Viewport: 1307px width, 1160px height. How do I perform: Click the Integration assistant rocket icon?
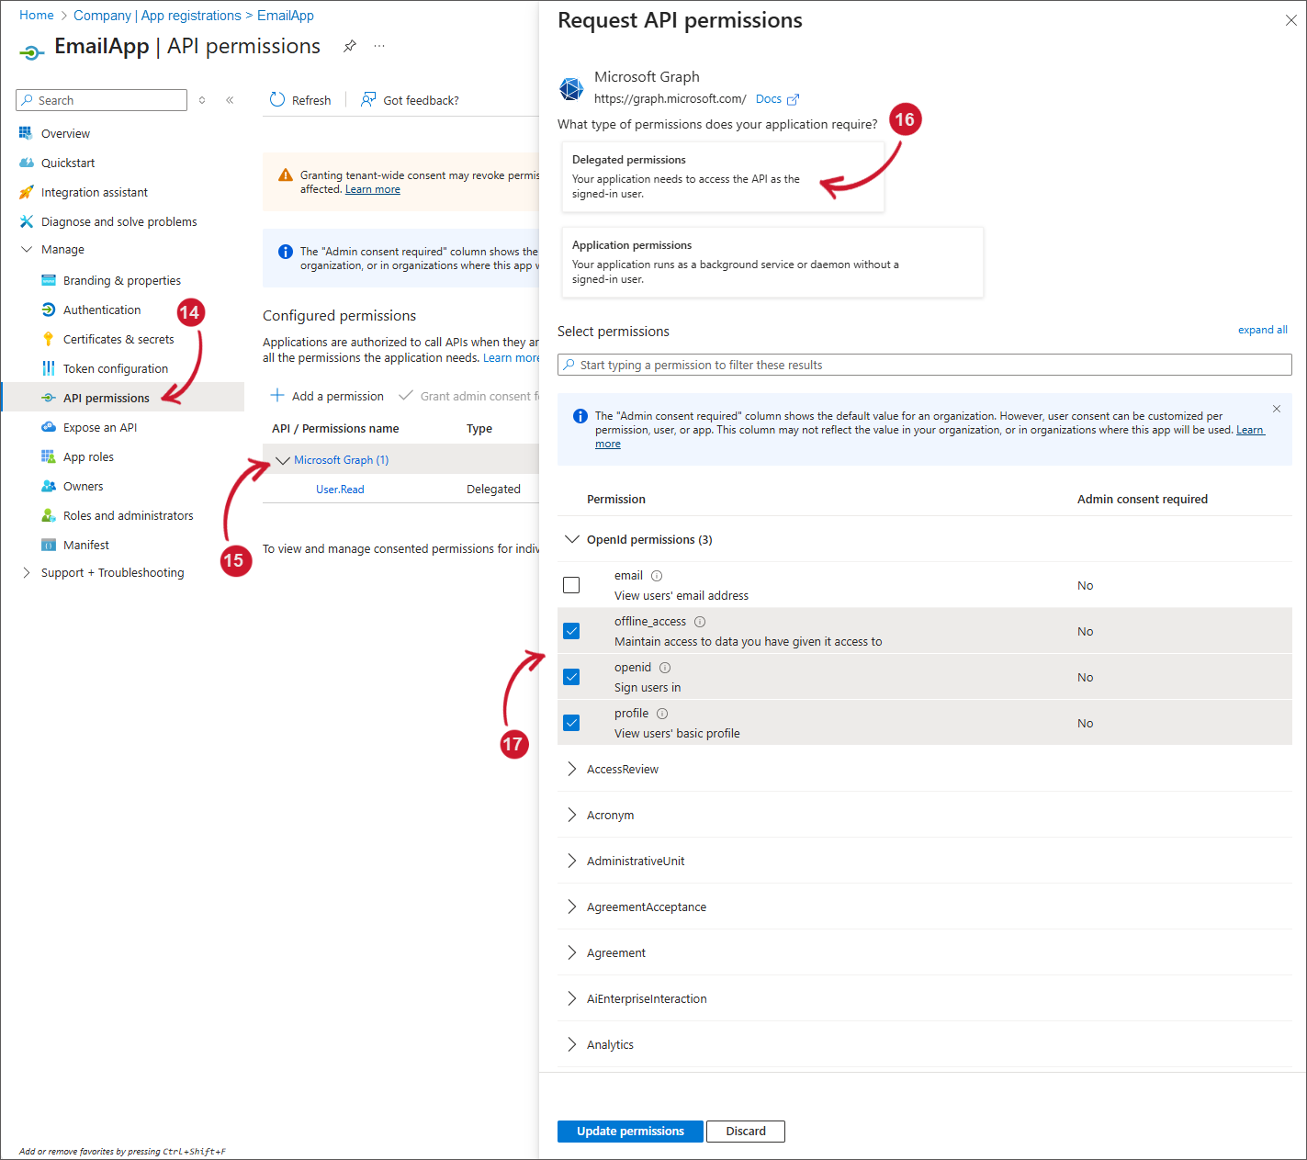(x=26, y=192)
